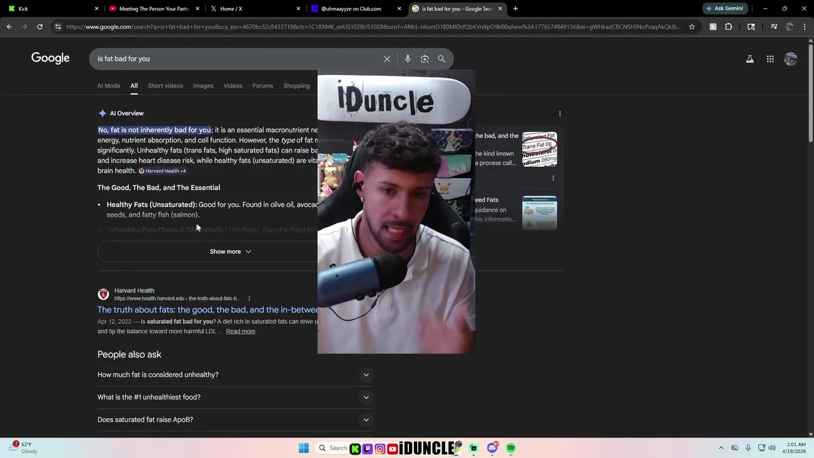
Task: Select Short videos search filter
Action: (165, 86)
